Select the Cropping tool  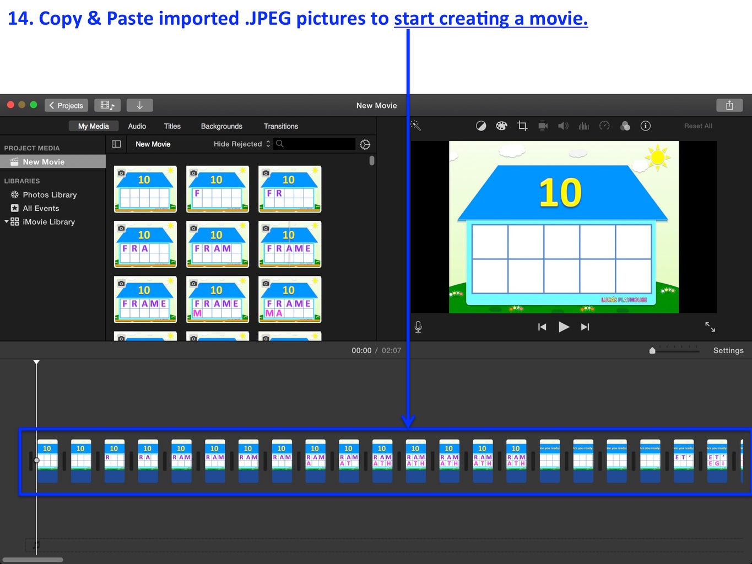522,126
